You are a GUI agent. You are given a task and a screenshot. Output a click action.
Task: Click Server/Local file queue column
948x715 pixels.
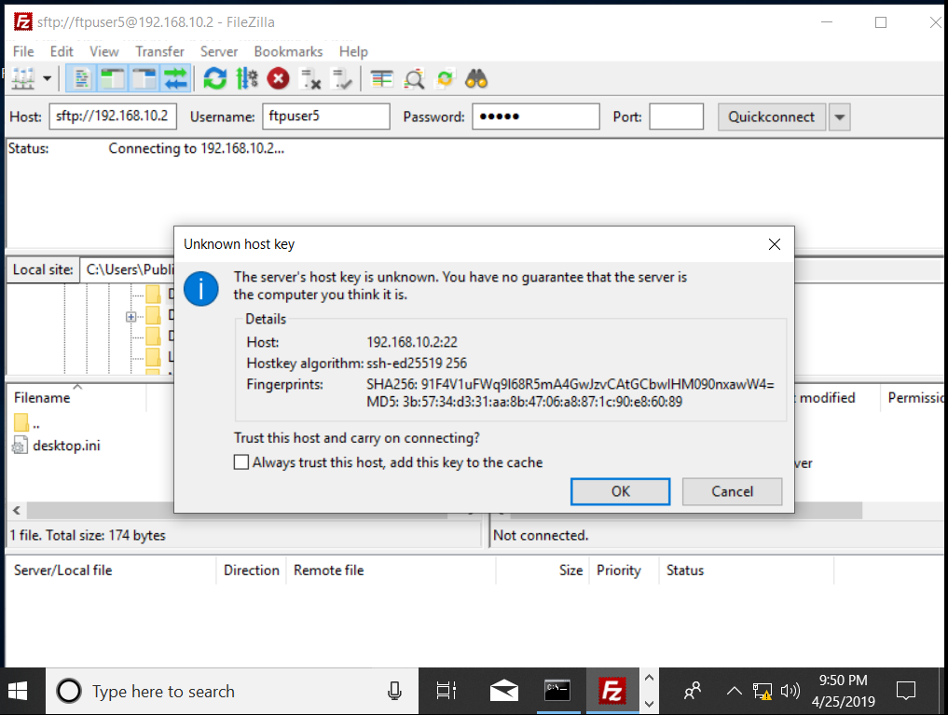[62, 570]
